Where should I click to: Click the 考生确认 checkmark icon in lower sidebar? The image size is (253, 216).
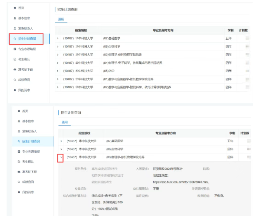[19, 162]
